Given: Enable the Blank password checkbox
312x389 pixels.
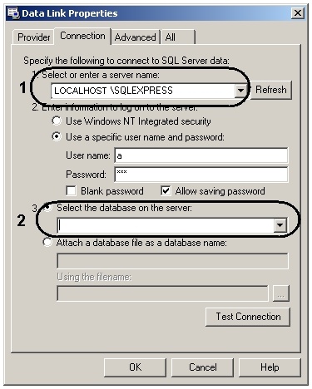Looking at the screenshot, I should [71, 191].
